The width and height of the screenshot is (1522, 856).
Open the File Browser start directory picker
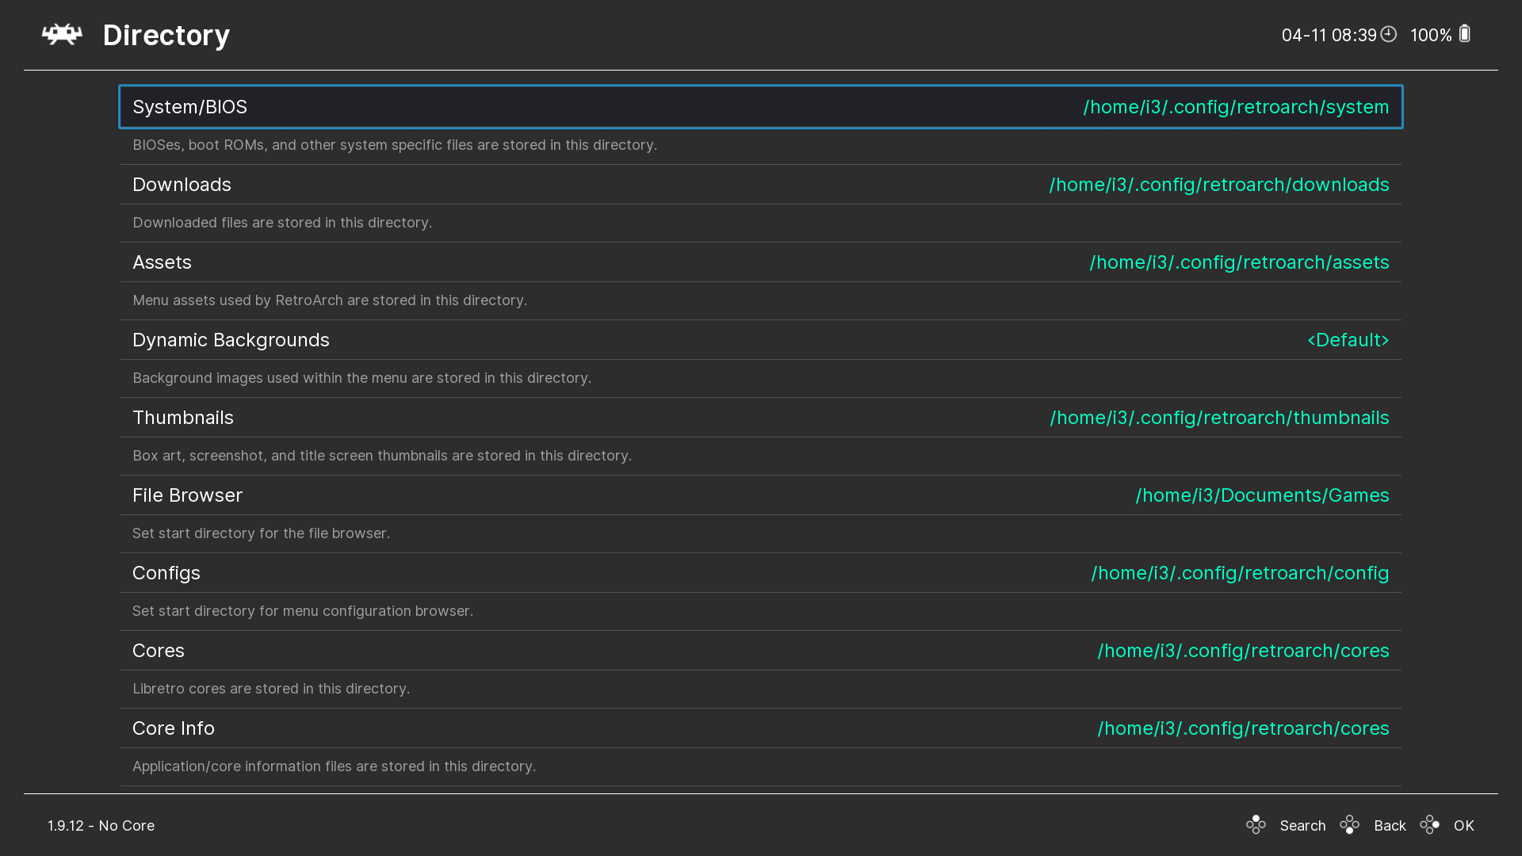[761, 495]
